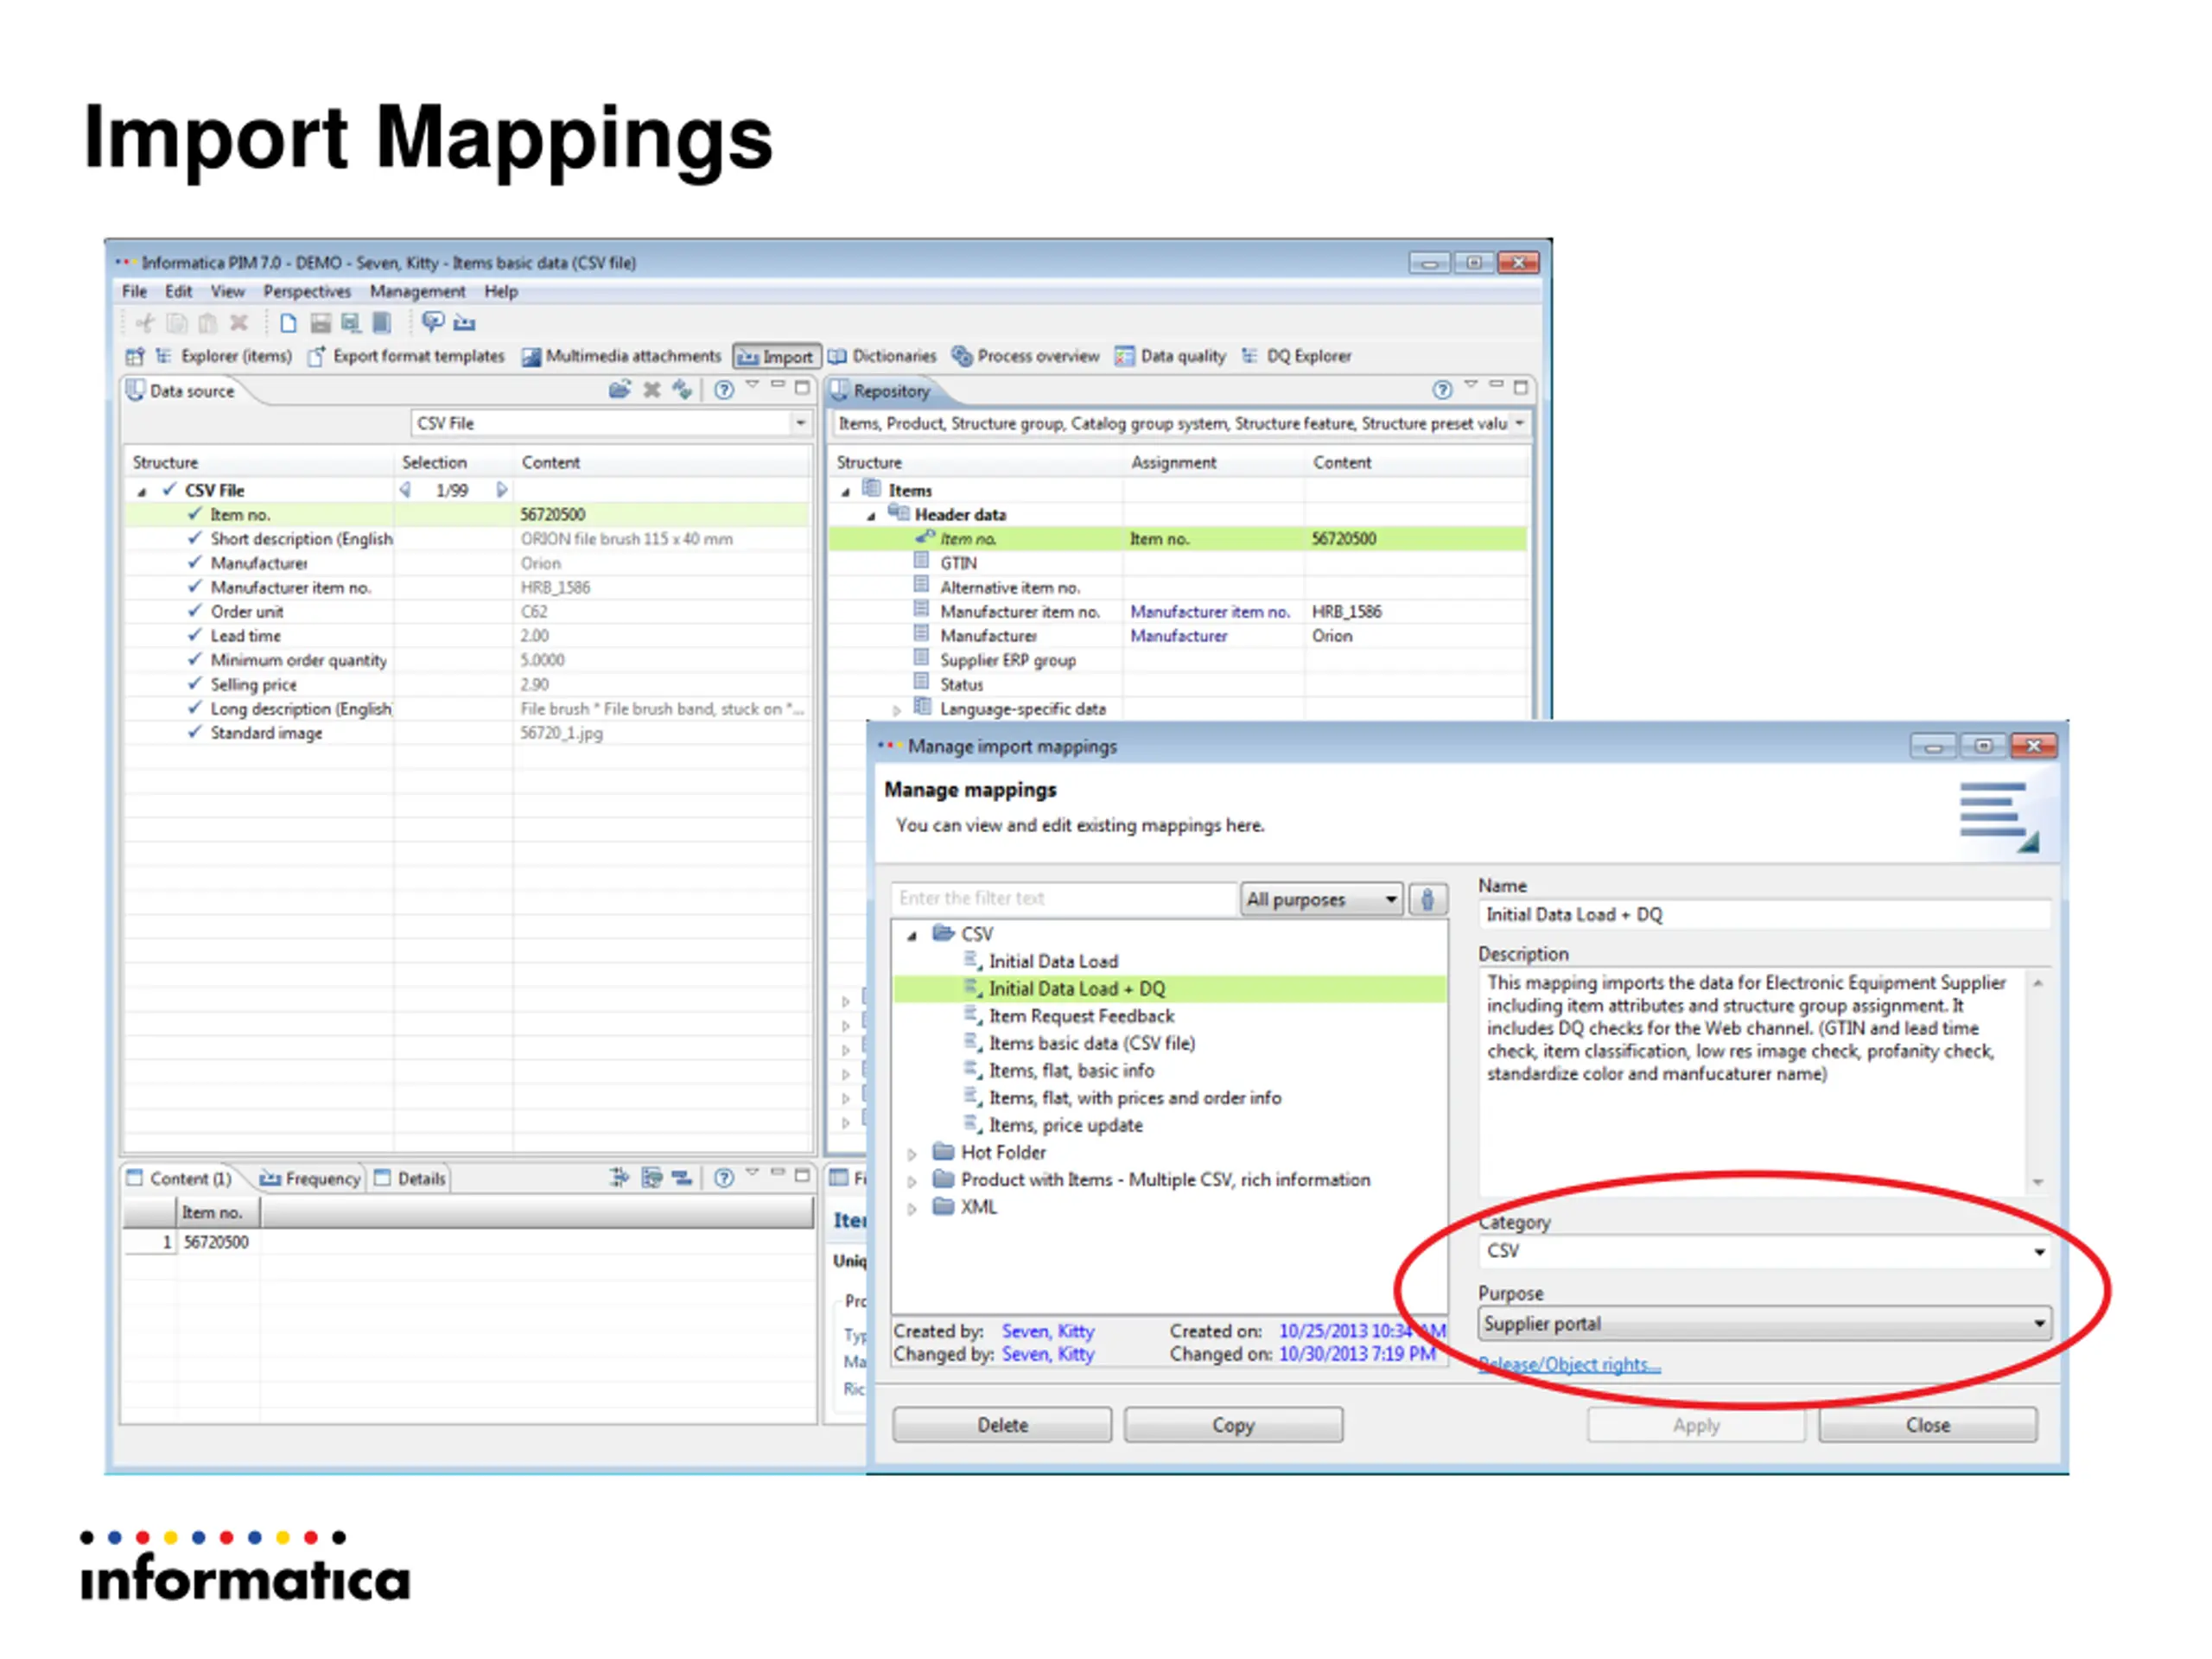2212x1659 pixels.
Task: Click the import tray toolbar icon
Action: click(465, 323)
